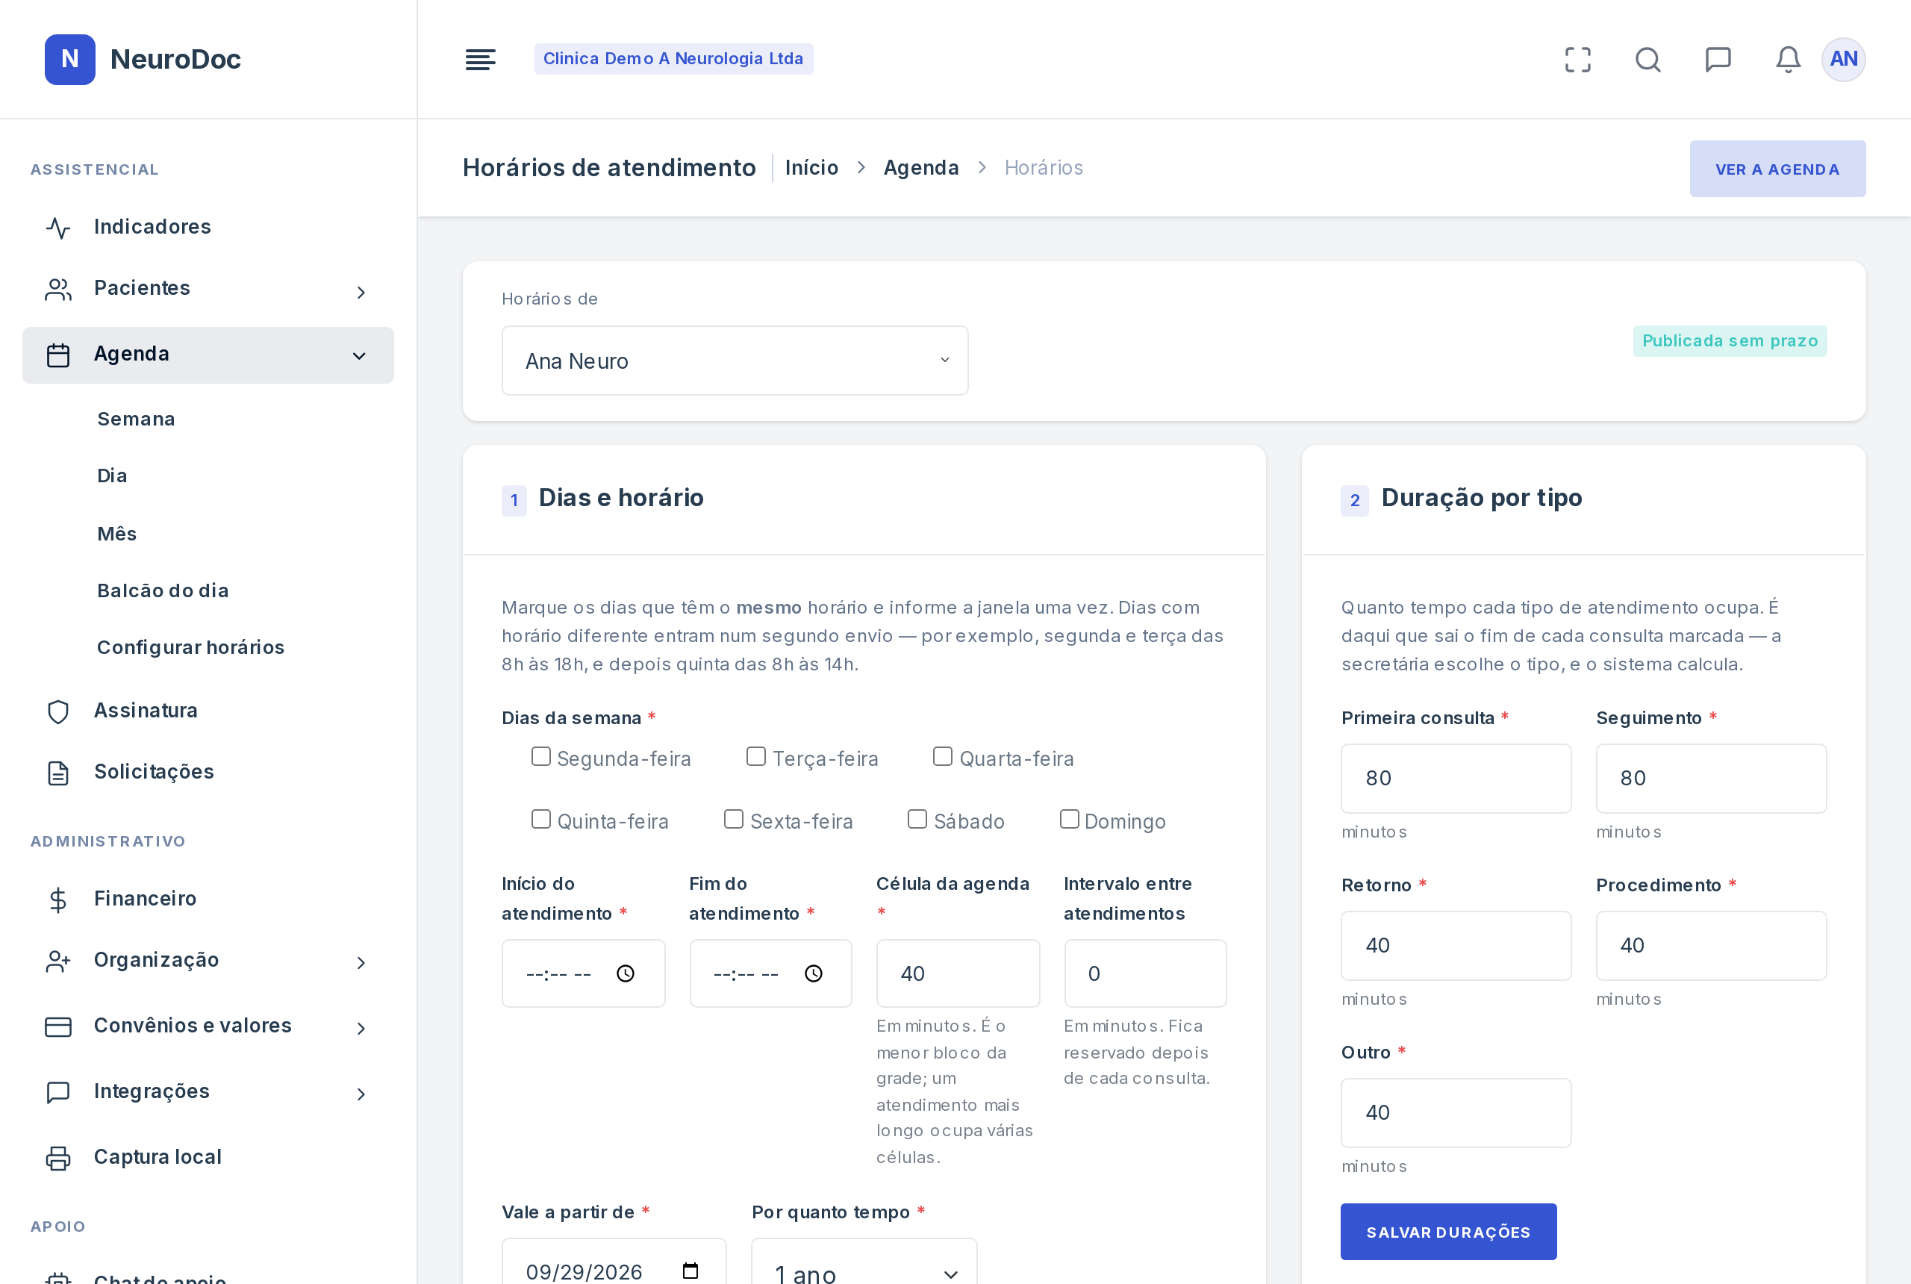Open the Balcão do dia item
This screenshot has width=1911, height=1284.
pyautogui.click(x=162, y=590)
